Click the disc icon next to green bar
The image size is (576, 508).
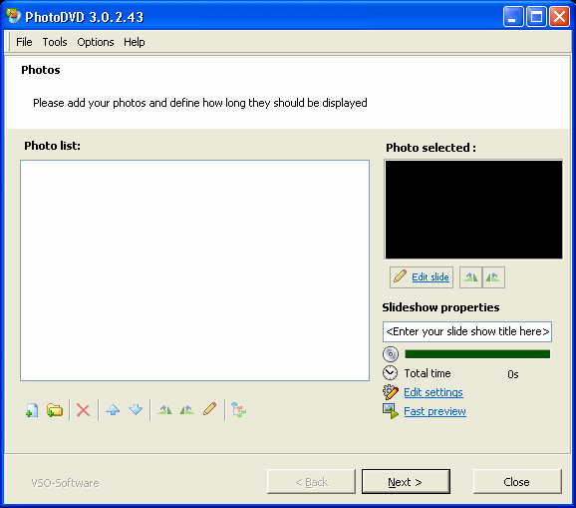(x=390, y=354)
